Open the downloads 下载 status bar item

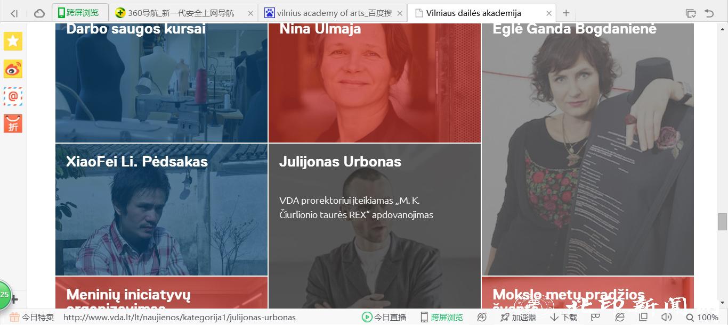pyautogui.click(x=564, y=317)
